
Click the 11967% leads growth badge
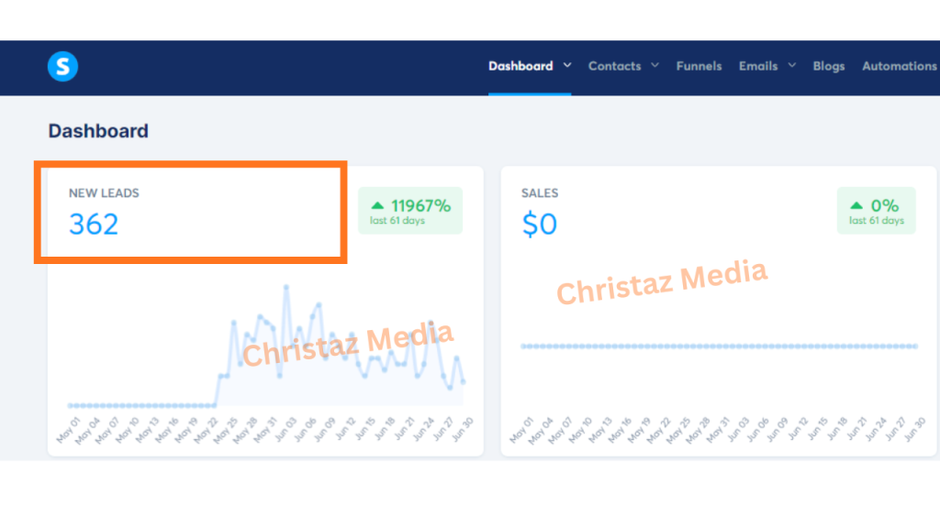410,211
